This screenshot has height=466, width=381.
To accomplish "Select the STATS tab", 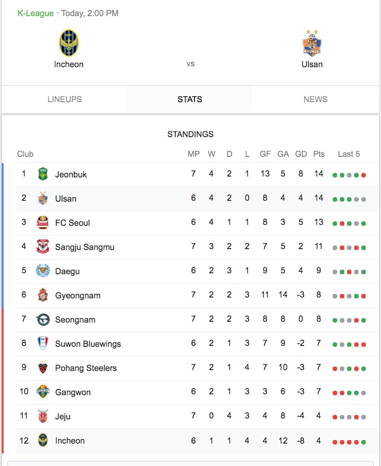I will pyautogui.click(x=190, y=99).
